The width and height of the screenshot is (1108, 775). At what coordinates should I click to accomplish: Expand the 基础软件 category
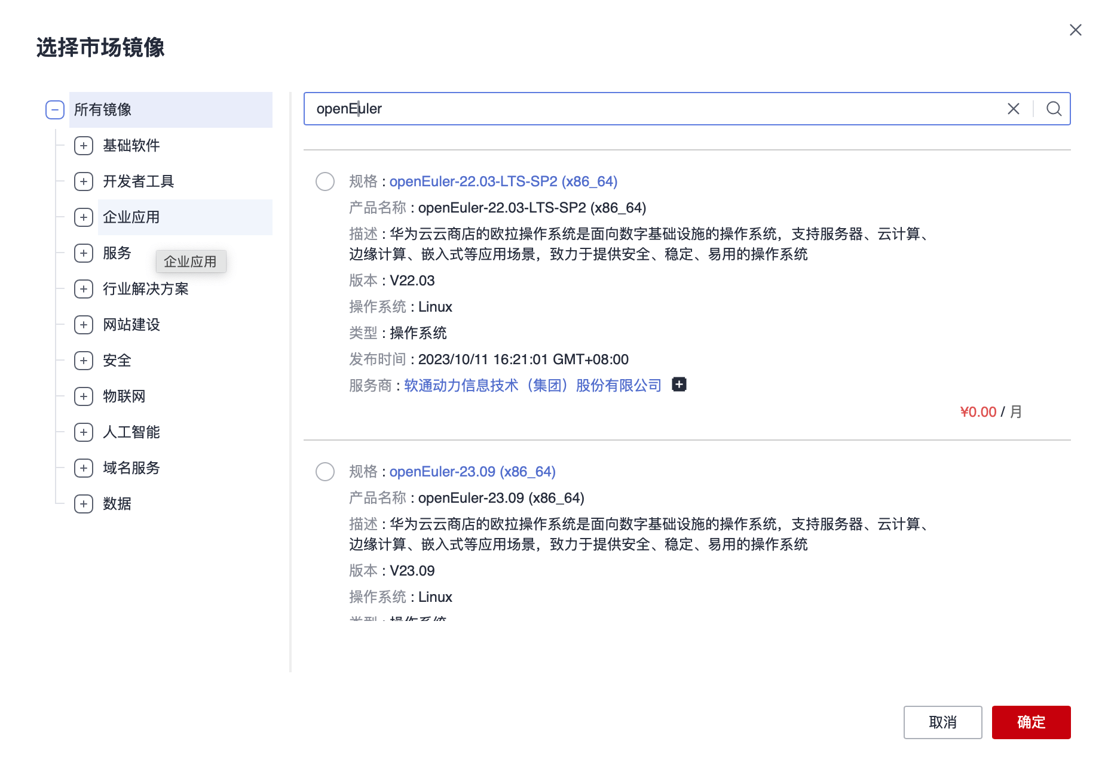click(84, 146)
